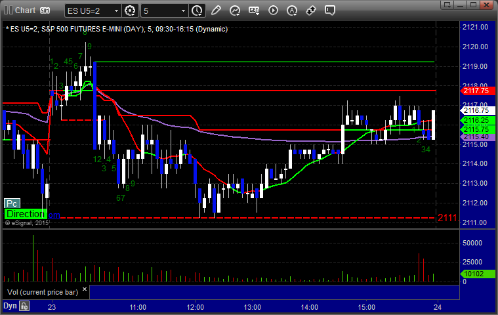
Task: Click the 2117.75 red price label
Action: [478, 91]
